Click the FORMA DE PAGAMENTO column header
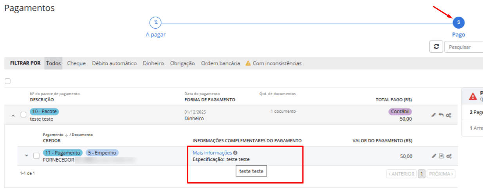This screenshot has height=189, width=483. (210, 99)
